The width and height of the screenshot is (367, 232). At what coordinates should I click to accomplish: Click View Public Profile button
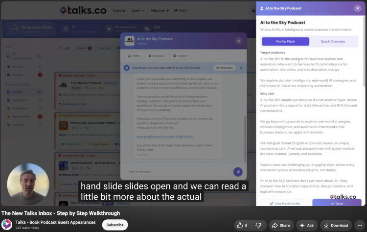click(285, 204)
